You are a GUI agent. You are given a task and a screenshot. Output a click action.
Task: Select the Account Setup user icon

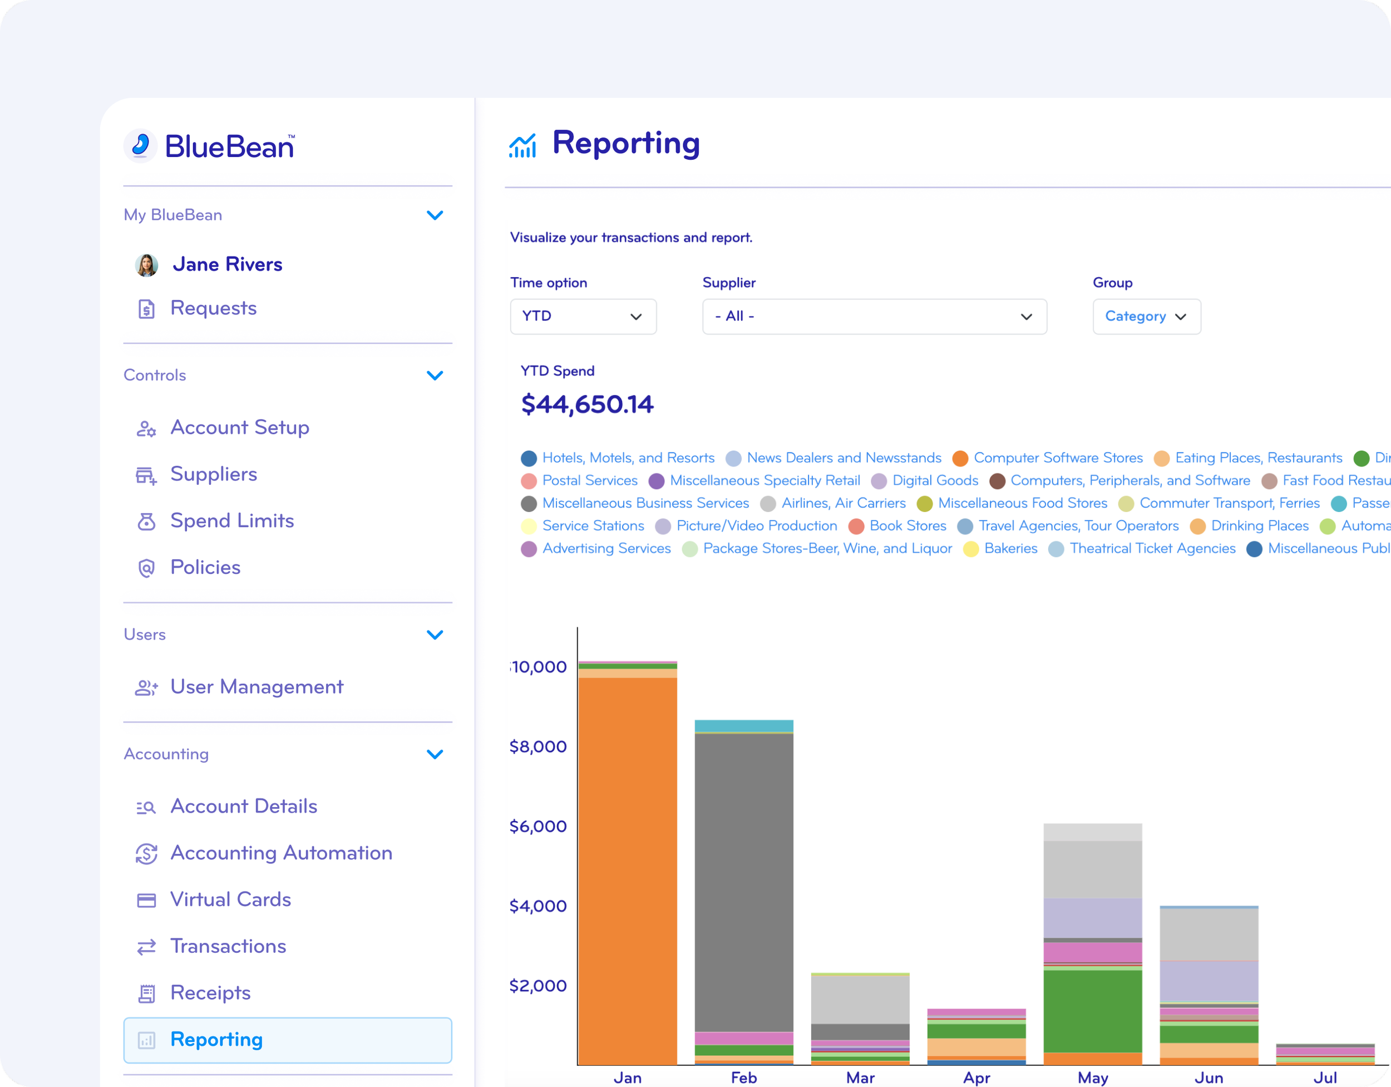(146, 428)
